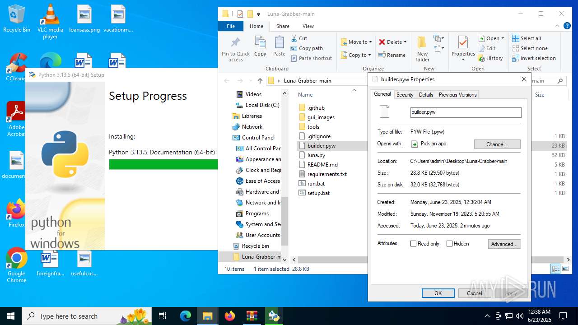Click Invert selection in the ribbon
The width and height of the screenshot is (578, 325).
click(534, 58)
